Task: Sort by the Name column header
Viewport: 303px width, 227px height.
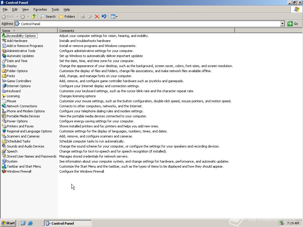Action: pos(29,30)
